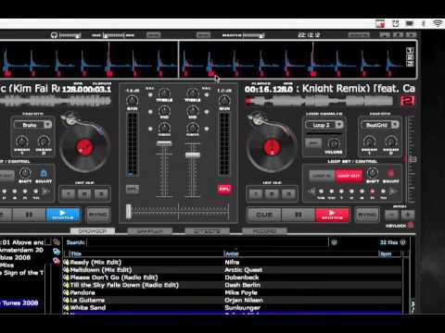
Task: Click the red Loop Out button
Action: click(349, 176)
